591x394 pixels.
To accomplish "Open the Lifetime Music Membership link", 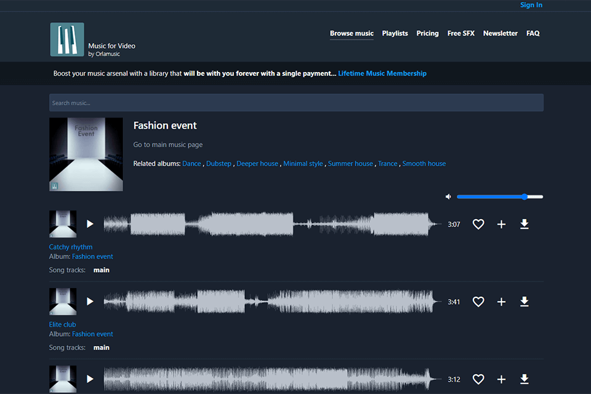I will point(382,73).
